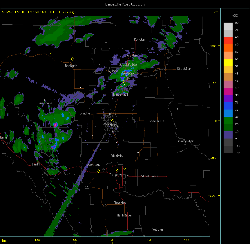
Task: Pick the orange swatch between 60 and 57 dBZ
Action: point(228,48)
